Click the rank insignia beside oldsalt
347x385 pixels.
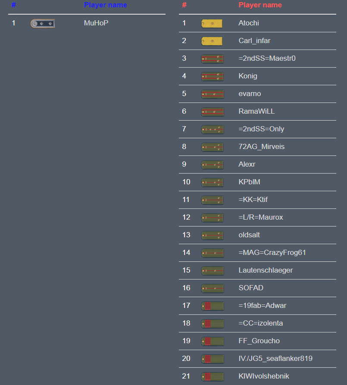[212, 235]
